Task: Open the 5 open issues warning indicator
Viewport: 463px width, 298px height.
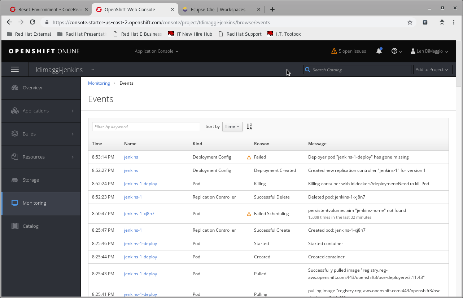Action: coord(348,51)
